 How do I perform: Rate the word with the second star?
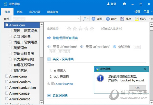pyautogui.click(x=75, y=28)
